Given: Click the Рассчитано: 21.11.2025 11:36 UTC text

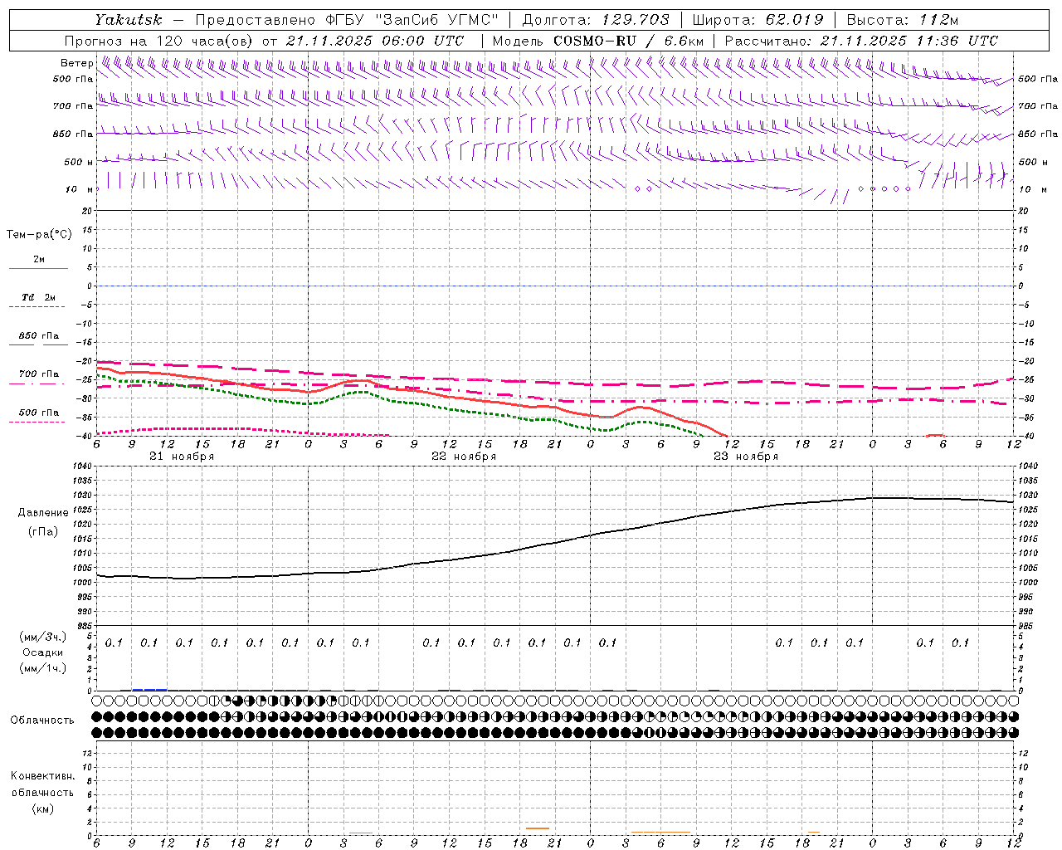Looking at the screenshot, I should (861, 41).
